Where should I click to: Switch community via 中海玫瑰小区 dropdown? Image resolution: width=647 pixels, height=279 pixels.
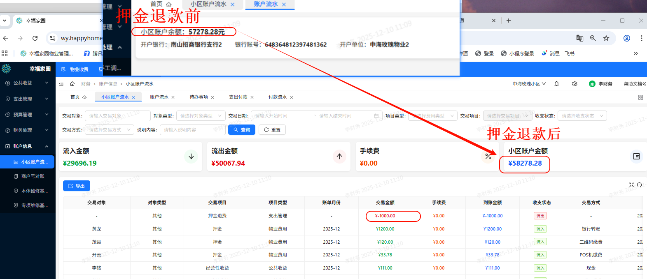[x=529, y=84]
